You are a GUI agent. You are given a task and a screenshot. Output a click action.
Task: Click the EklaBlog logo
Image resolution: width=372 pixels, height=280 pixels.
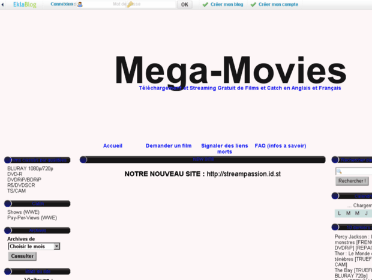pos(25,5)
